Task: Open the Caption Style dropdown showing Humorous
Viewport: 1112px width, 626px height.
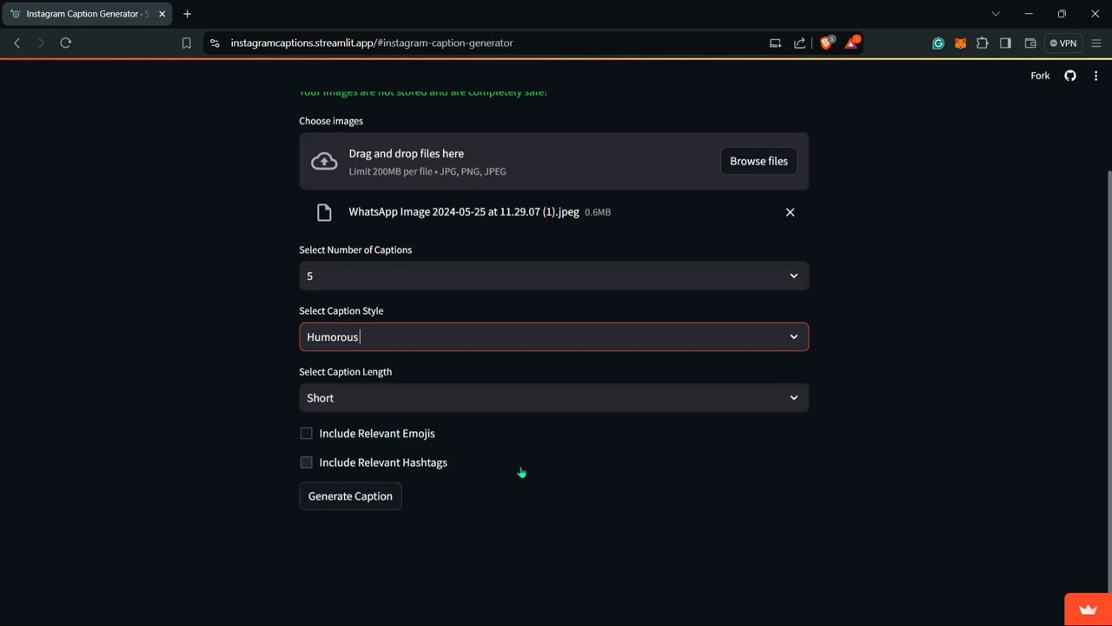Action: (x=553, y=336)
